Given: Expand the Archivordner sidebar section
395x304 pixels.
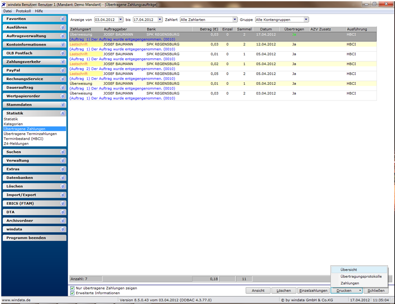Looking at the screenshot, I should tap(35, 221).
